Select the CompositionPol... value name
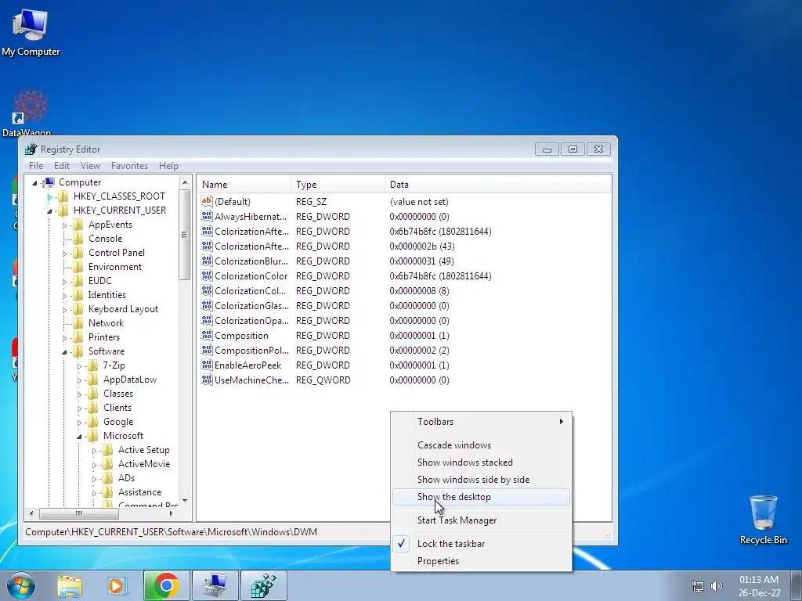The width and height of the screenshot is (802, 601). tap(251, 350)
